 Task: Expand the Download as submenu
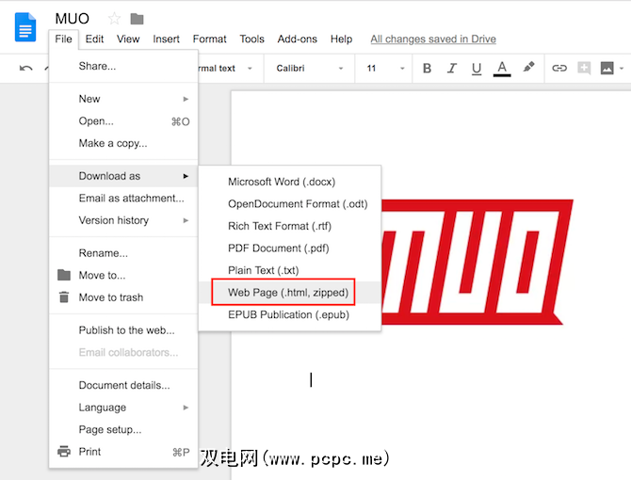123,176
